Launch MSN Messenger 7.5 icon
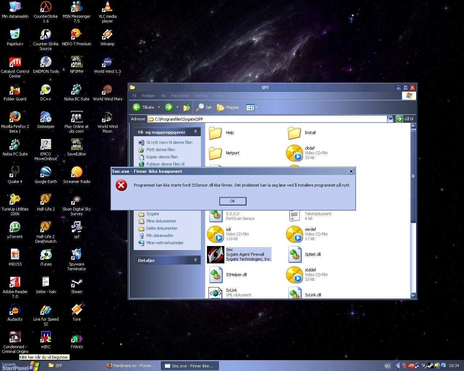This screenshot has height=371, width=464. [76, 12]
